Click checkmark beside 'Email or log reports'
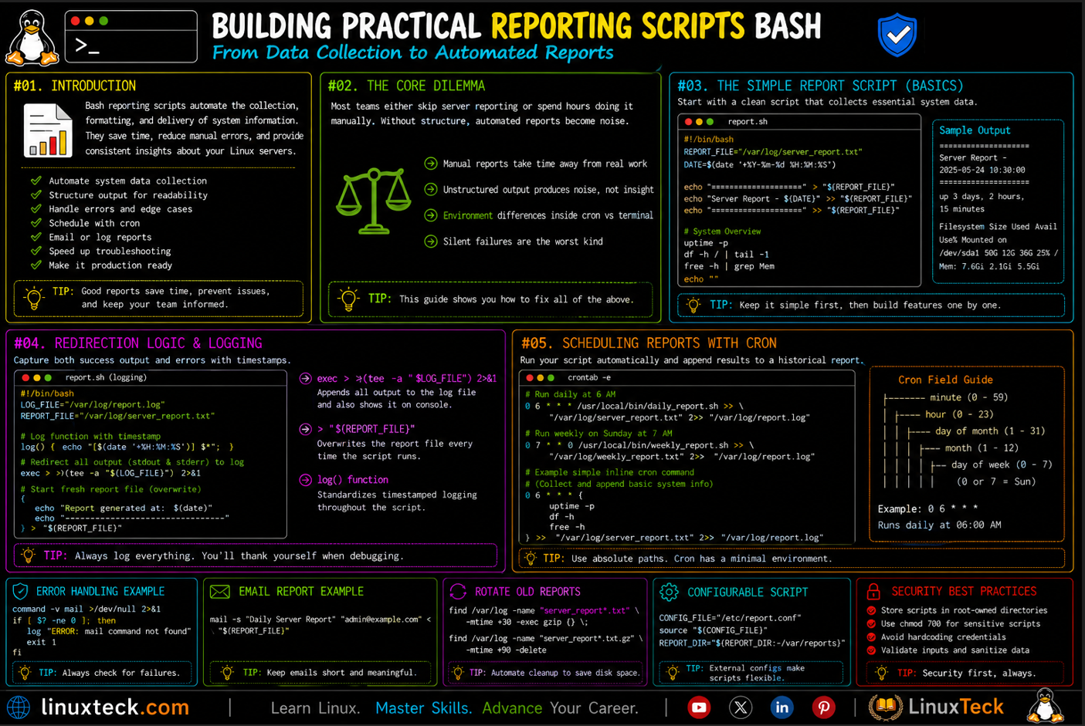1085x726 pixels. click(x=36, y=237)
